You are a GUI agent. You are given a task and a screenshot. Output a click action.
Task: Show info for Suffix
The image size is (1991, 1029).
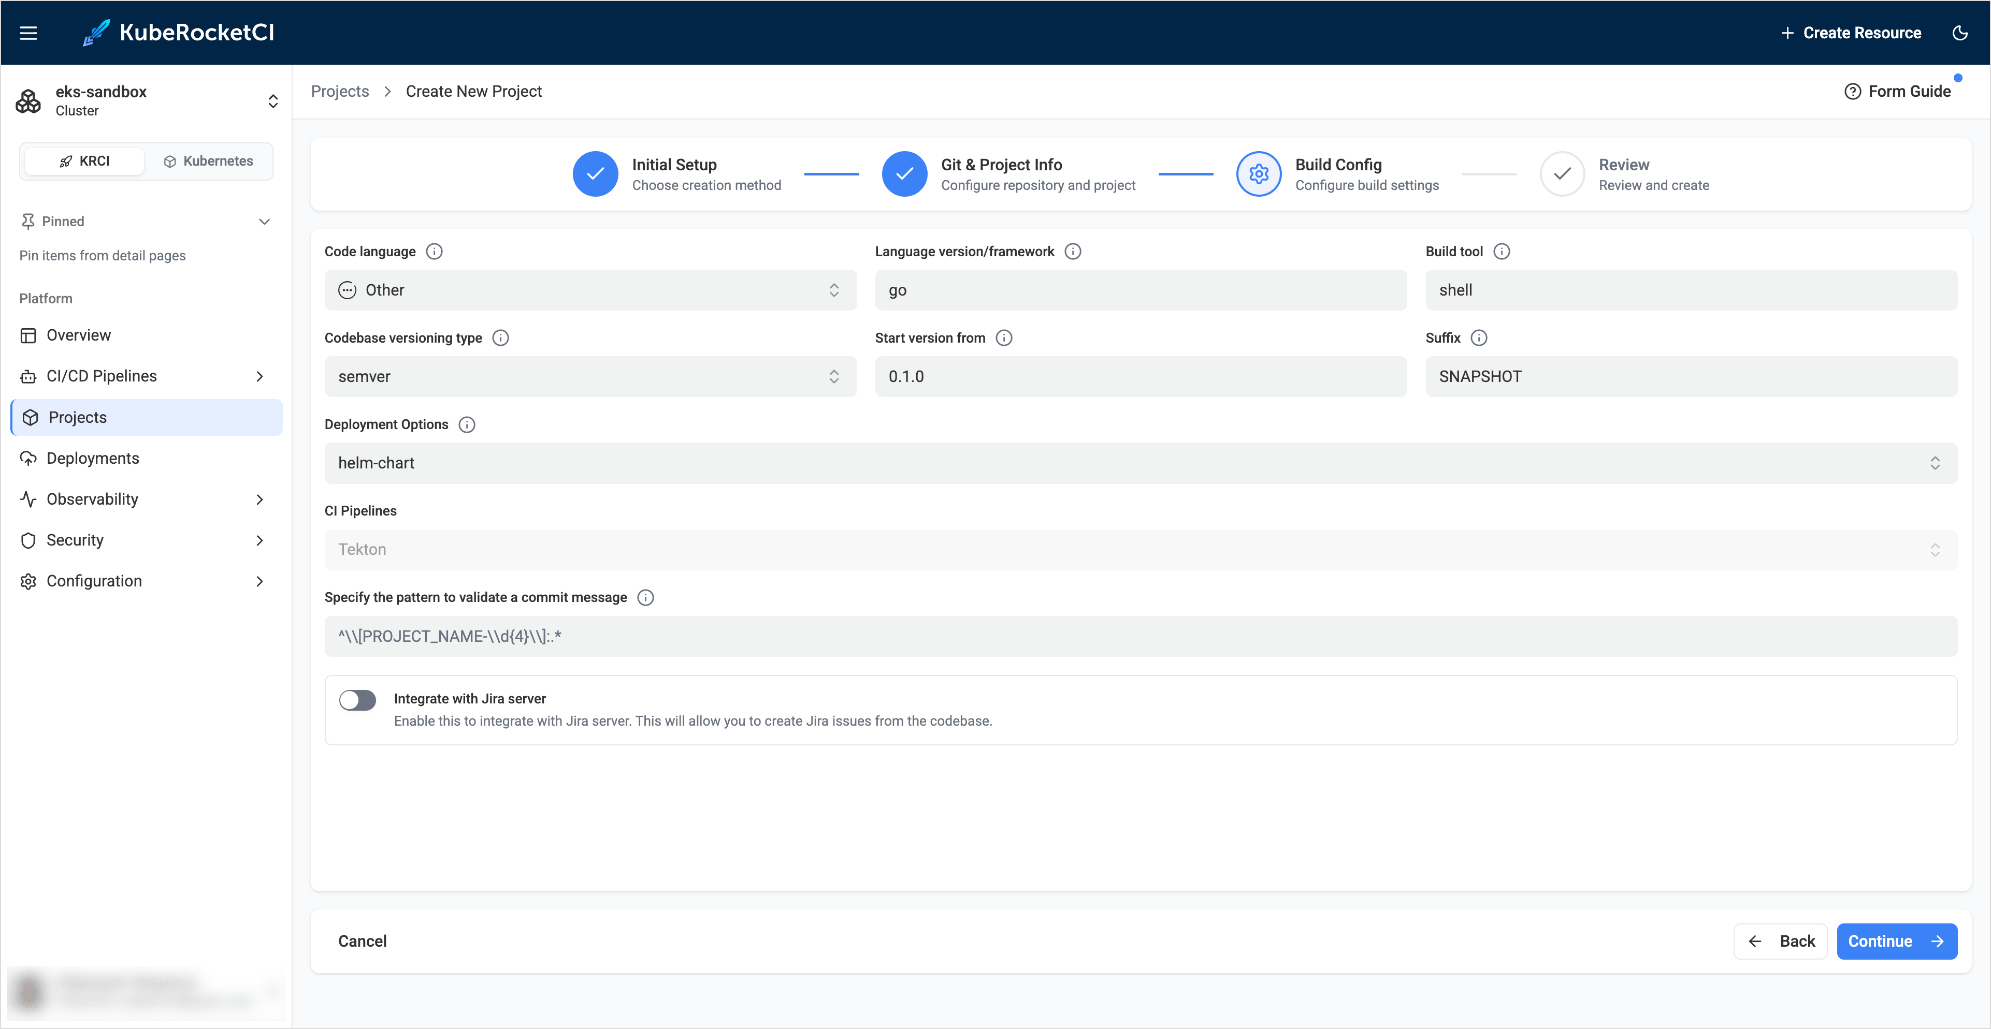pos(1479,337)
